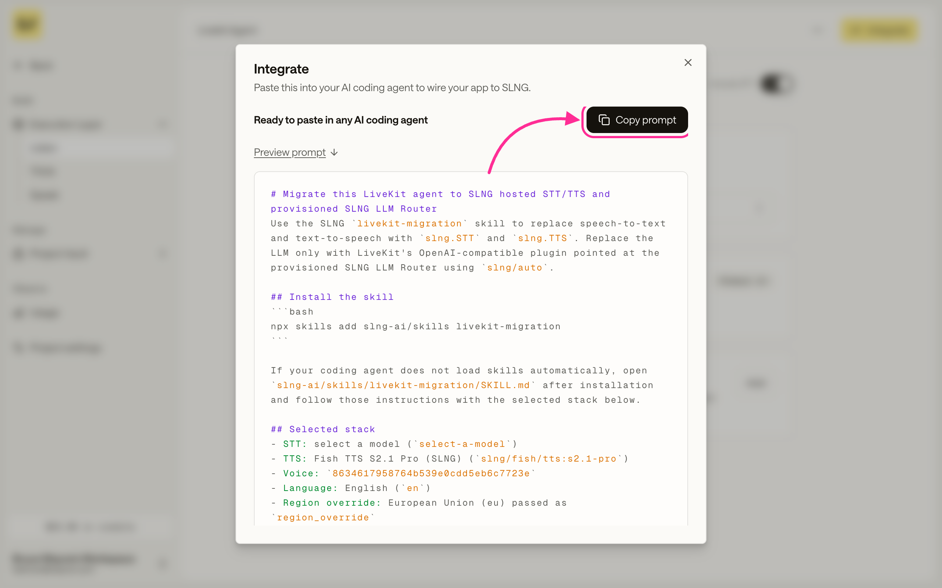942x588 pixels.
Task: Click the voice ID 8634617958764b539e0cdd5eb6c7723e
Action: [x=431, y=473]
